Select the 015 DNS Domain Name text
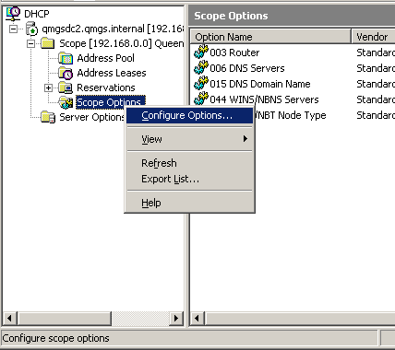 (260, 84)
